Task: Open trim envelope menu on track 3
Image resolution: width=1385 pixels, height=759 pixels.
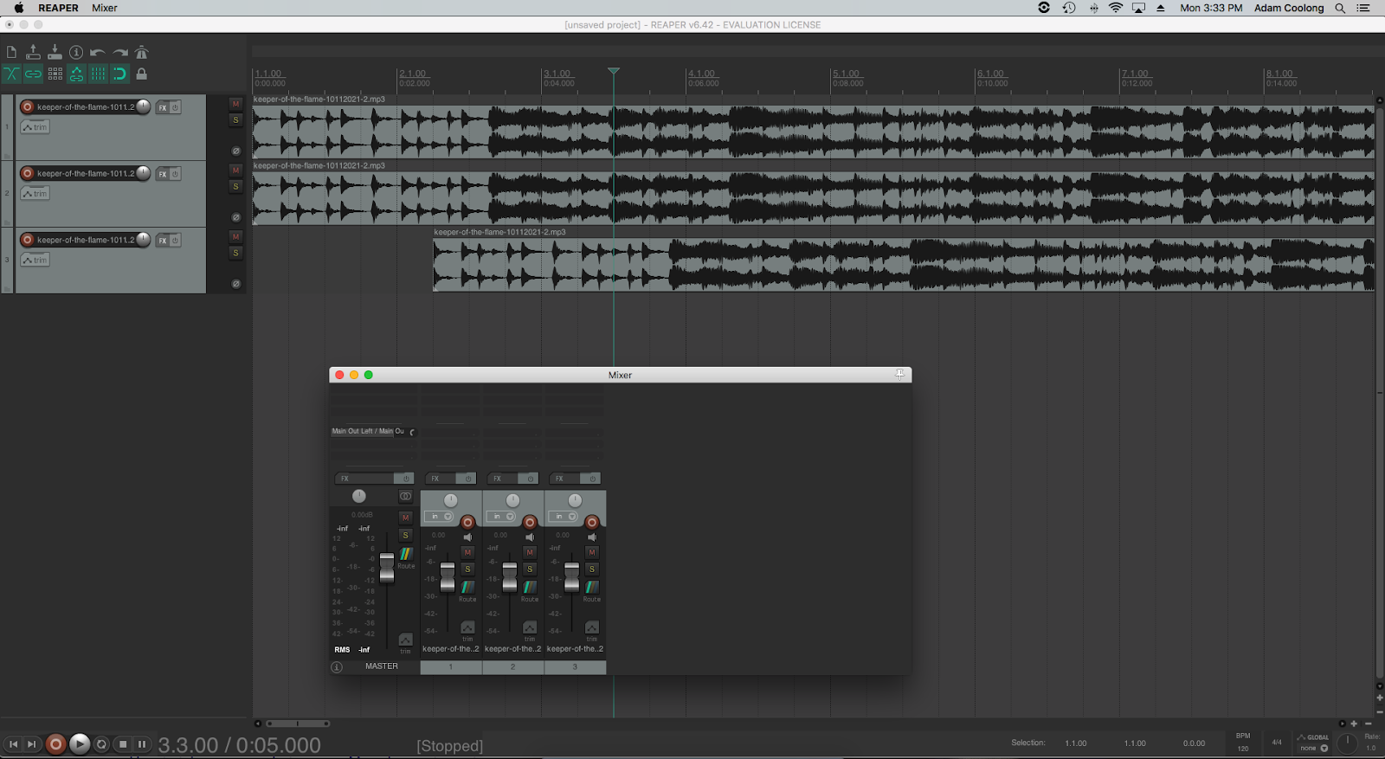Action: pos(35,260)
